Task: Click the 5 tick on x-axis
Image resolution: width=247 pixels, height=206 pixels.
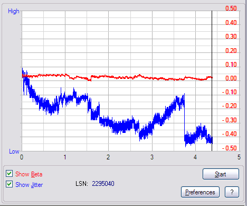Action: (x=239, y=157)
